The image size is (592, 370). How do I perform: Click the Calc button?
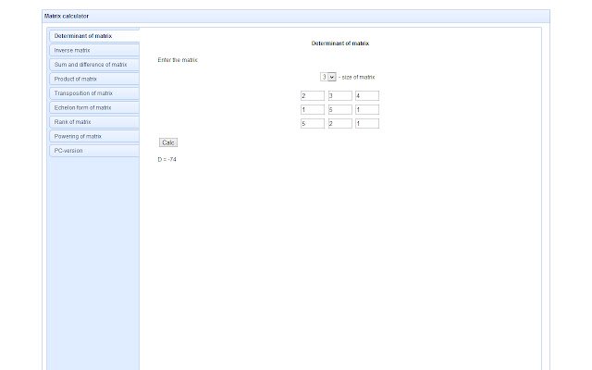[168, 142]
